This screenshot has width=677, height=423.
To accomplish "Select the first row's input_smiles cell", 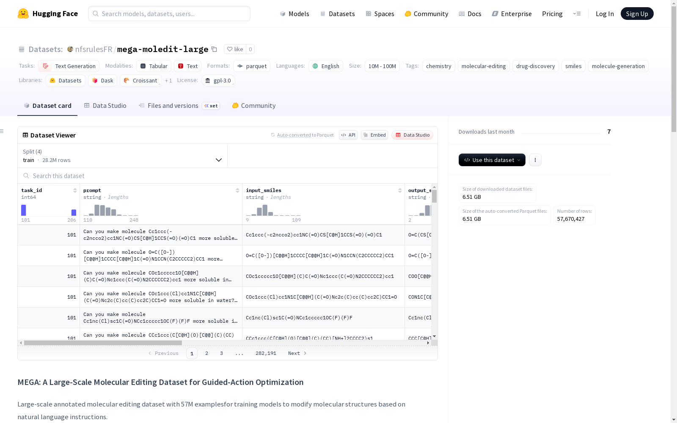I will click(x=323, y=235).
